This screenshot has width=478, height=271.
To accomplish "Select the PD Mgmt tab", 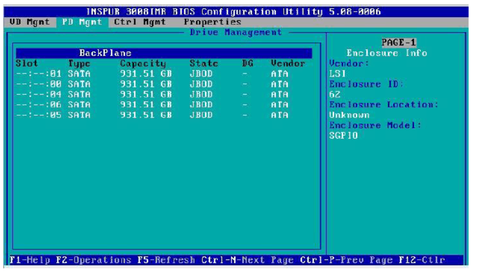I will click(x=81, y=22).
